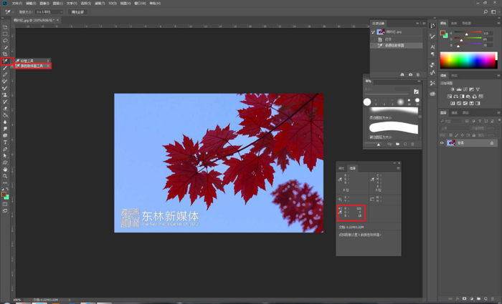The image size is (502, 304).
Task: Toggle the history brush source box beside 打开
Action: [374, 39]
